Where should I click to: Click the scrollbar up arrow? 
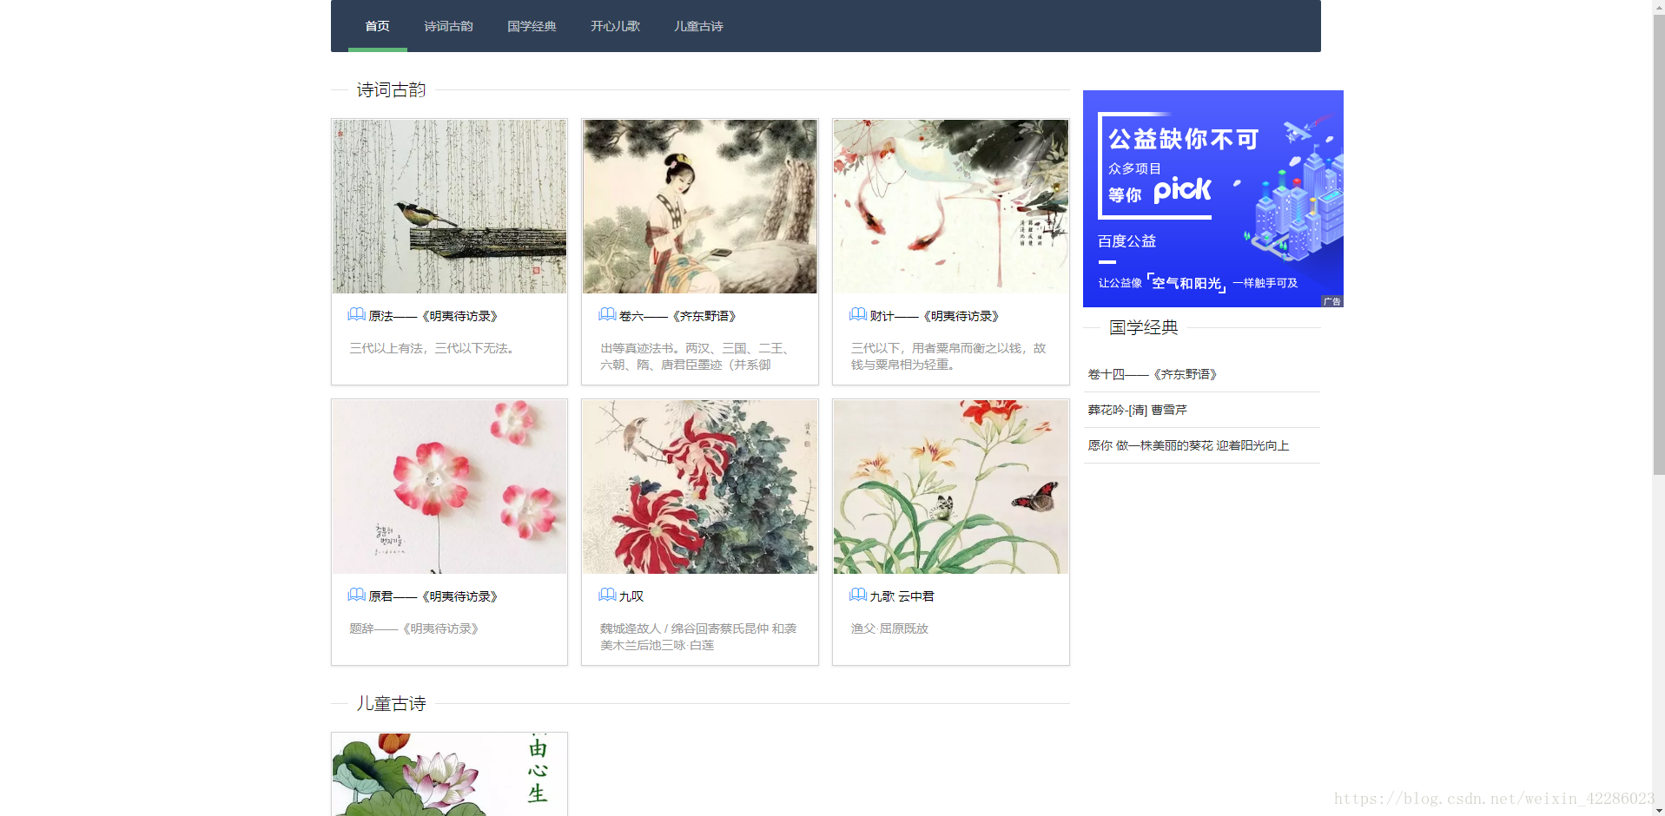(x=1659, y=6)
